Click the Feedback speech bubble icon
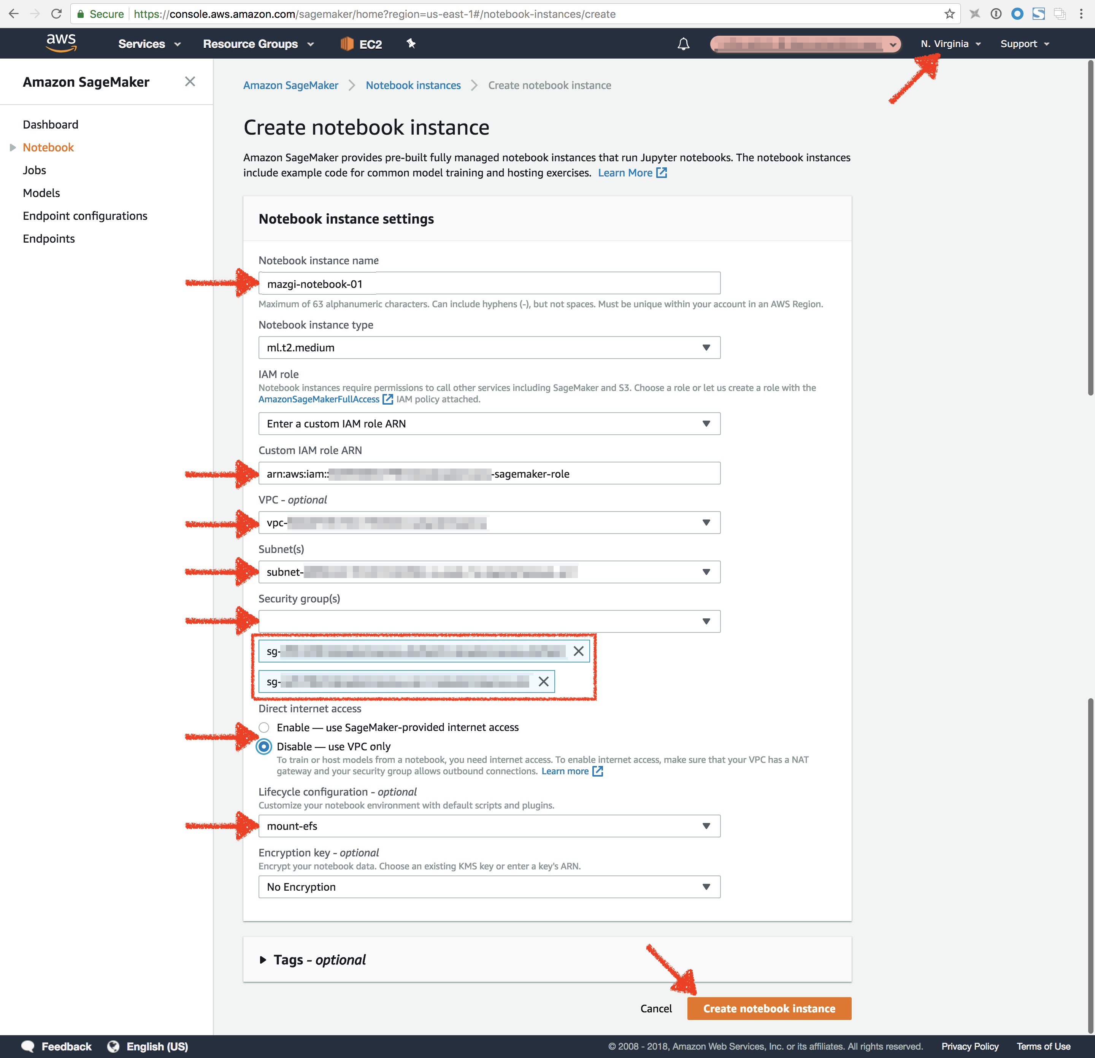This screenshot has width=1095, height=1058. 28,1046
